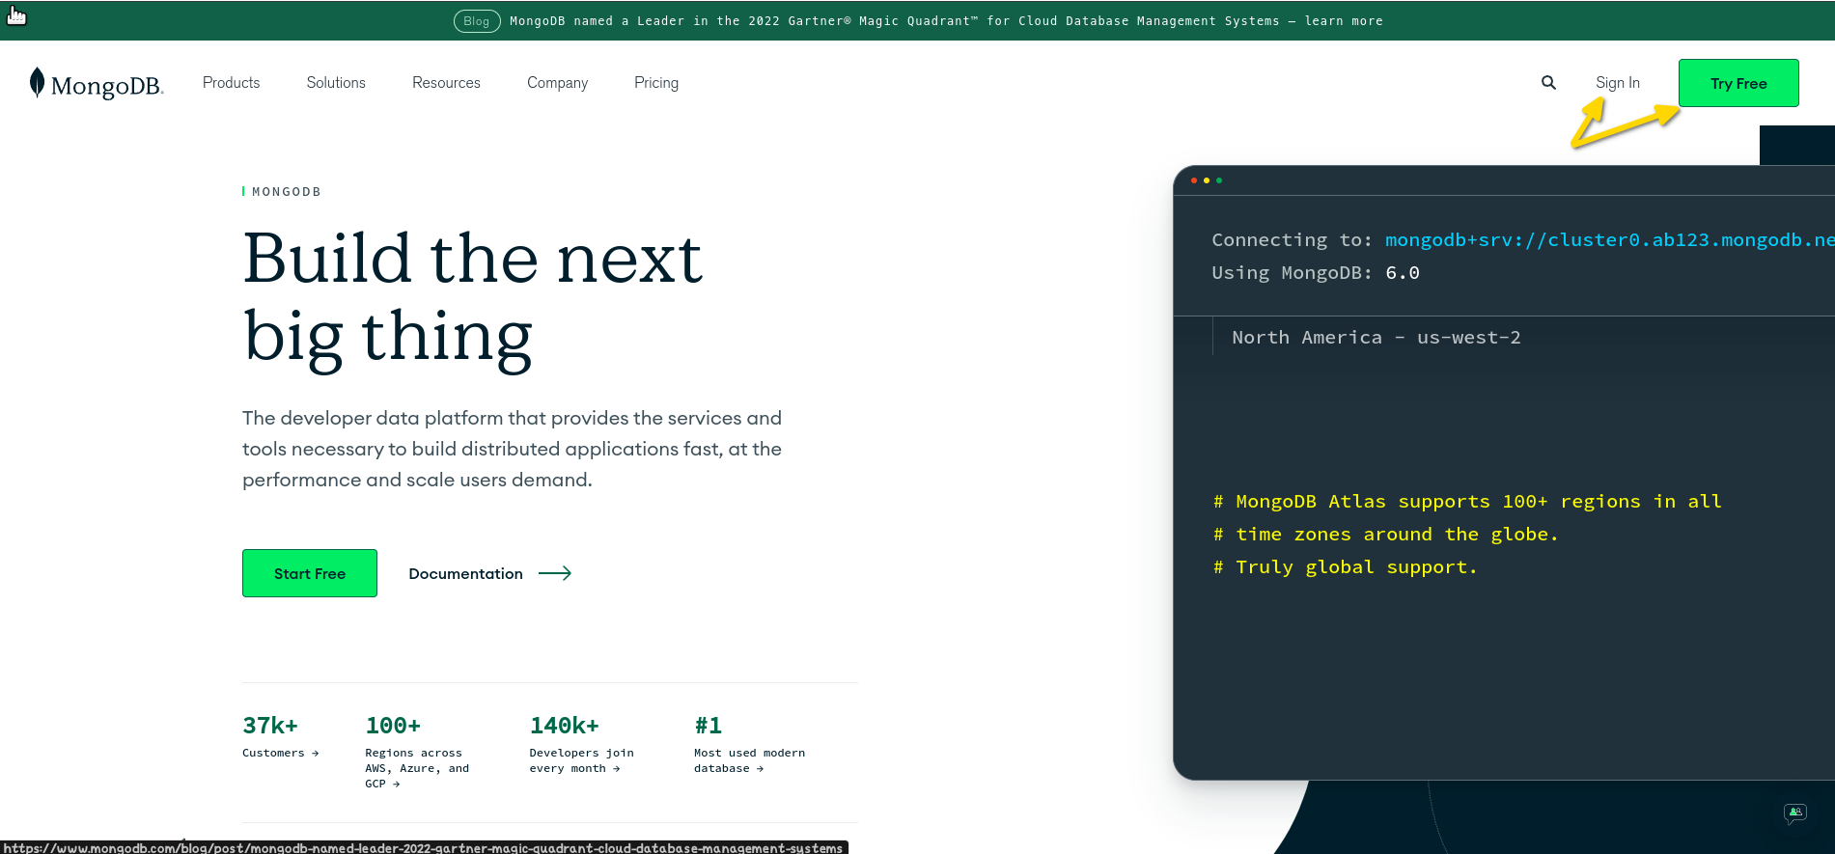Click the MONGODB eyebrow label
Screen dimensions: 1835x854
[x=286, y=192]
